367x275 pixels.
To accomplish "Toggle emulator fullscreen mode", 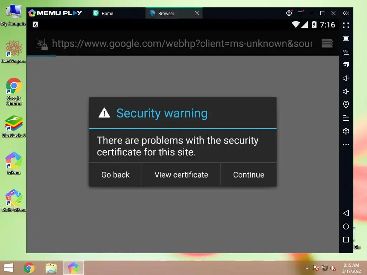I will (x=346, y=25).
